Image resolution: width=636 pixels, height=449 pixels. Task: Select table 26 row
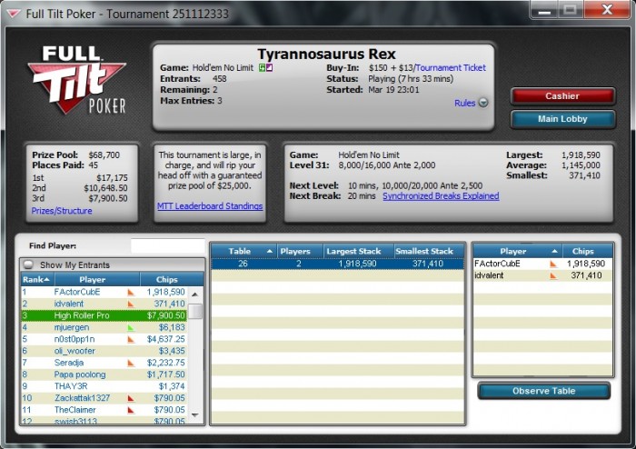pyautogui.click(x=337, y=264)
